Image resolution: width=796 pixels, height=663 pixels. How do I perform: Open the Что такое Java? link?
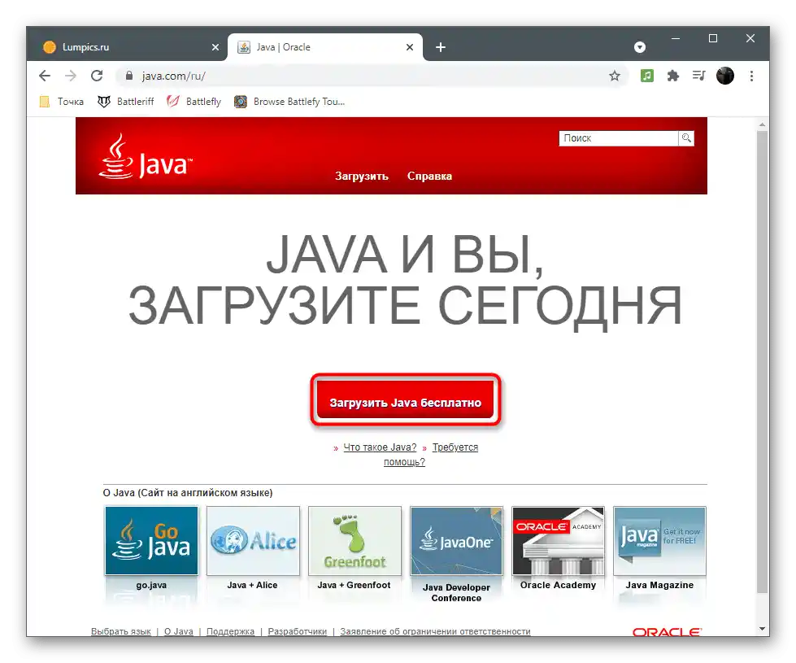(x=380, y=447)
